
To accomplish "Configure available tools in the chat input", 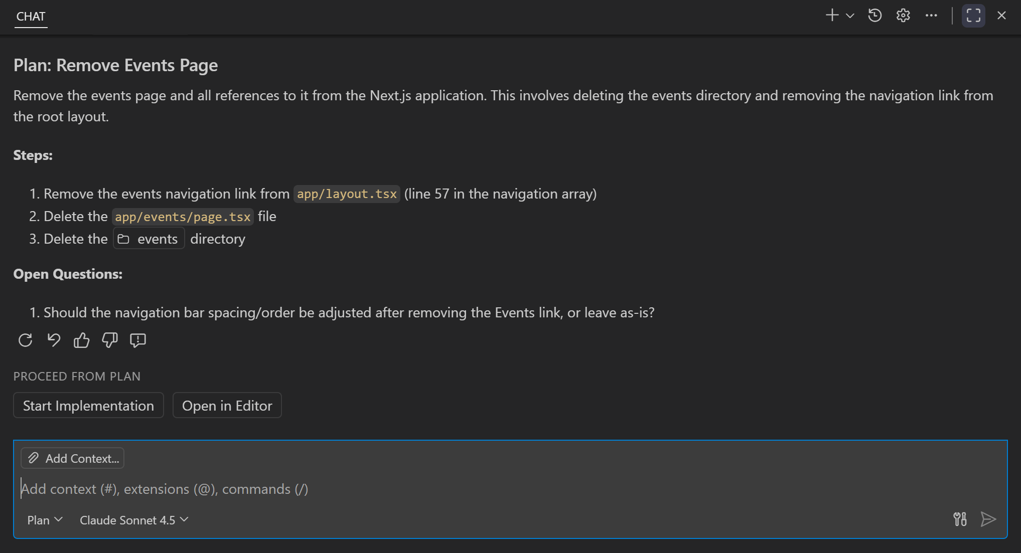I will (x=960, y=519).
